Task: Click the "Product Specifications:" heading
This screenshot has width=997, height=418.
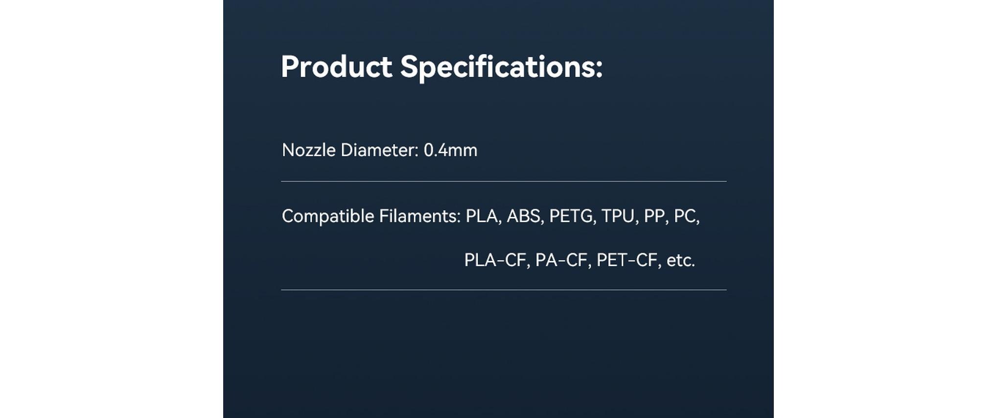Action: pos(441,66)
